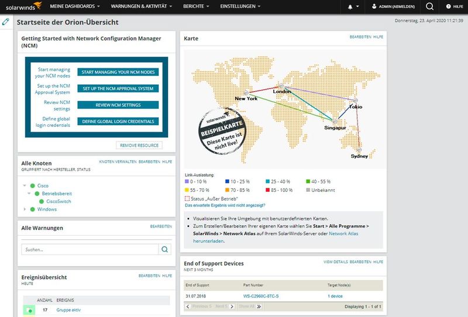This screenshot has width=468, height=317.
Task: Click the New York map node
Action: click(246, 93)
